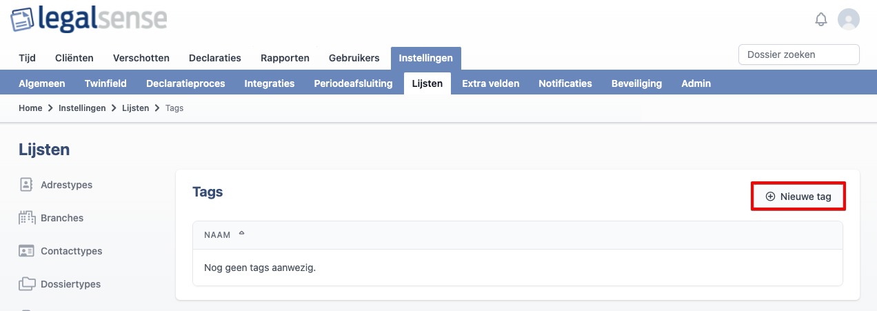Click the Branches building icon

pyautogui.click(x=26, y=218)
